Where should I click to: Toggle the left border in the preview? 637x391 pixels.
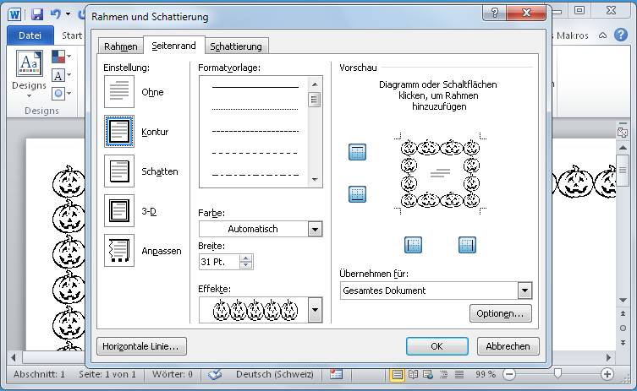[x=413, y=245]
